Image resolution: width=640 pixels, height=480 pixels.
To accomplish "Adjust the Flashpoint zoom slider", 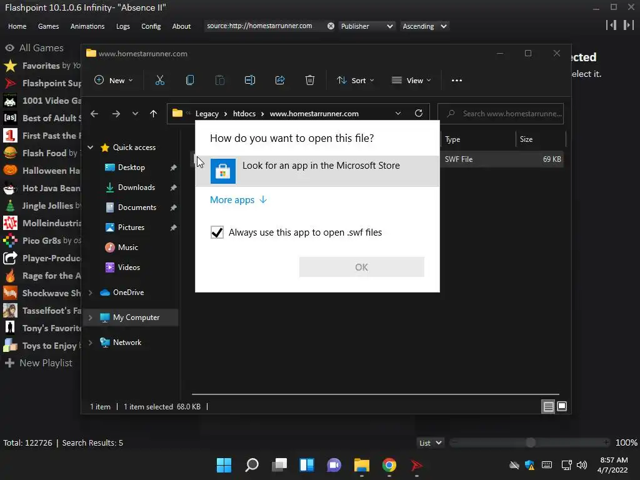I will (530, 442).
